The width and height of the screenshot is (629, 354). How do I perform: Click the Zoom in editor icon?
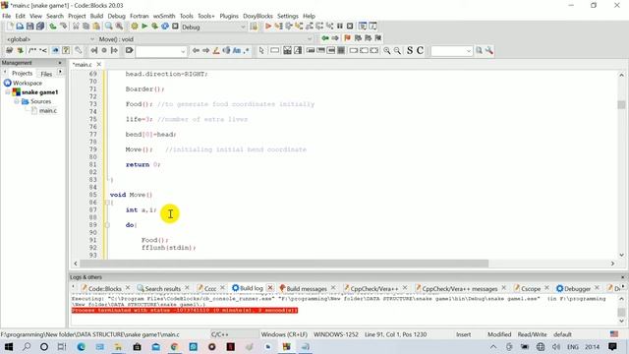tap(386, 50)
